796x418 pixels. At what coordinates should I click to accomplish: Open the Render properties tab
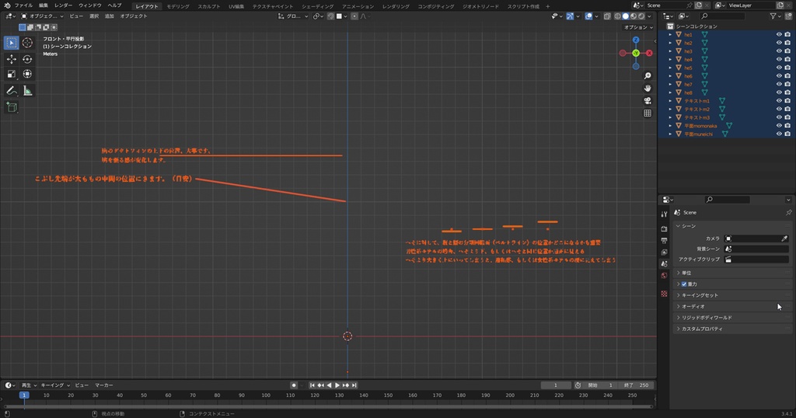pyautogui.click(x=664, y=228)
